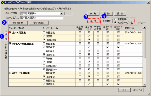Viewport: 151px width, 96px height.
Task: Check 英日禁止 pattern under クライアントB社用語集
Action: point(44,51)
